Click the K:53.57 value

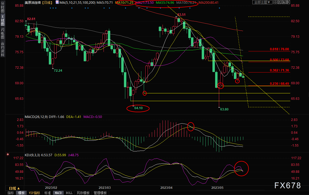pos(47,155)
